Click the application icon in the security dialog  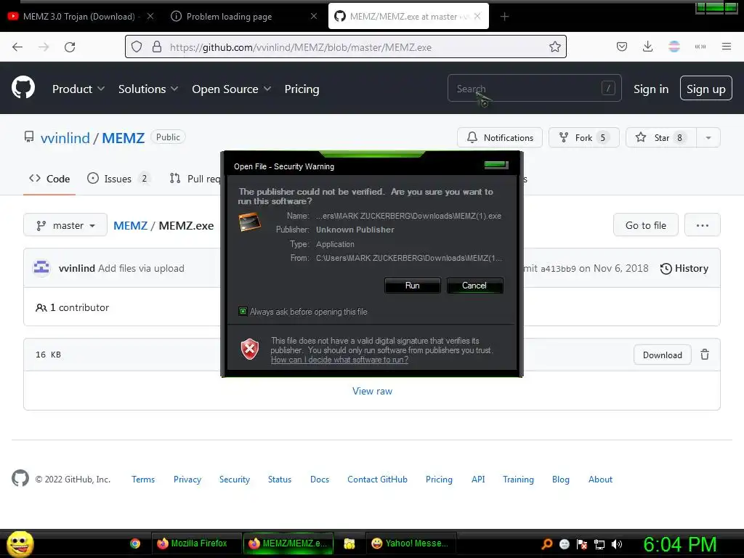coord(250,222)
